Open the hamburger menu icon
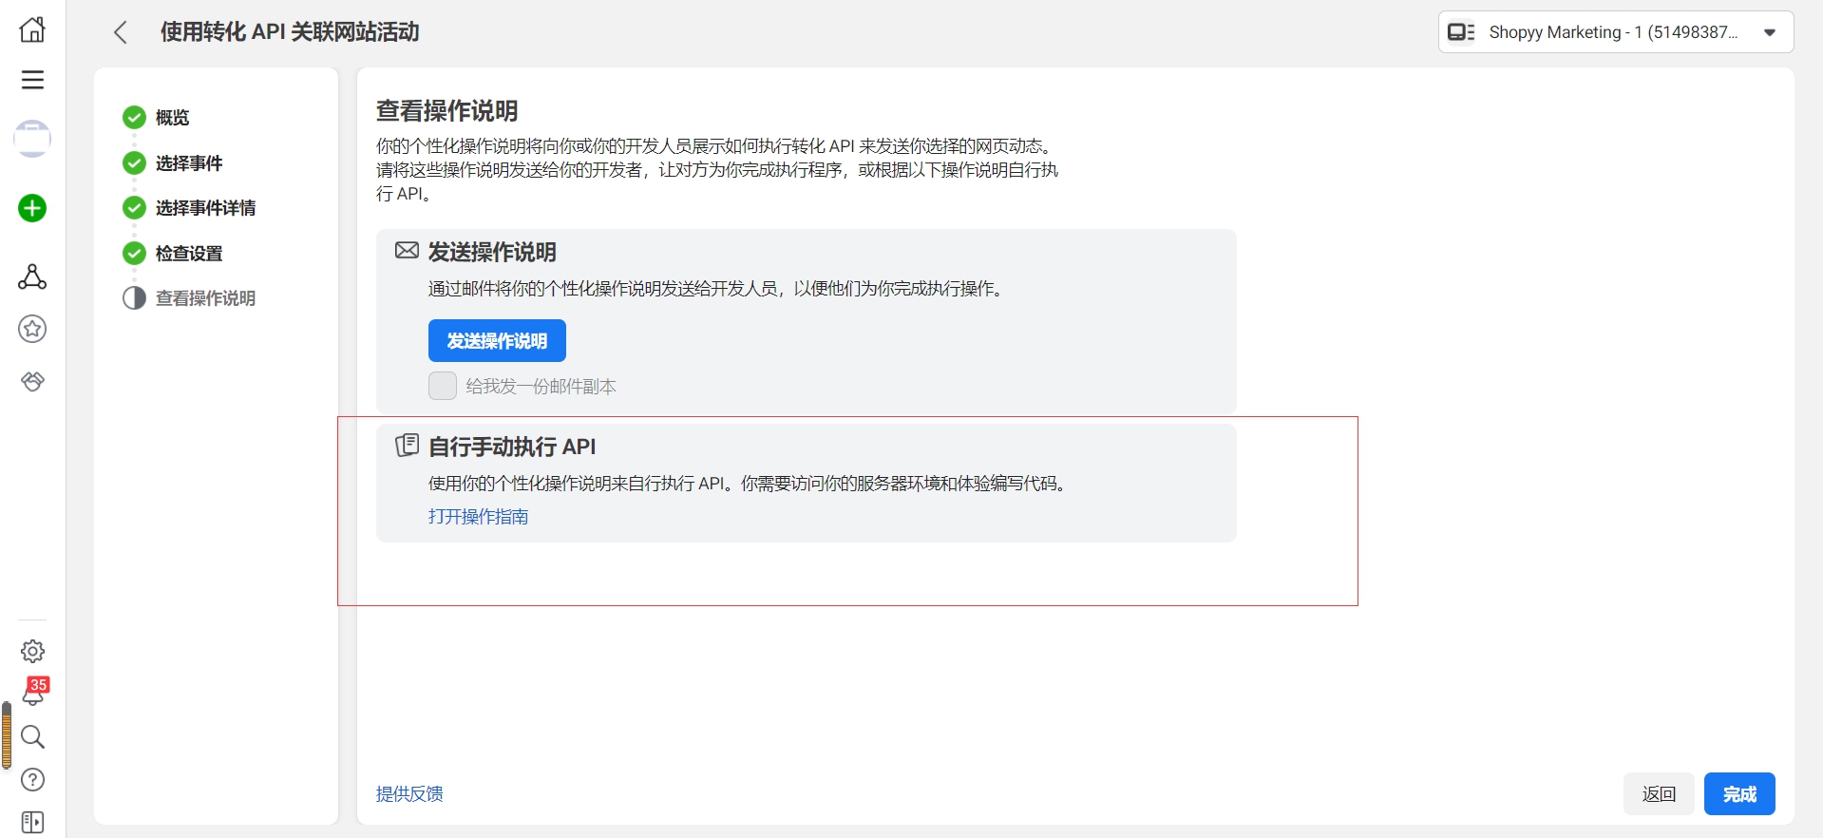The image size is (1823, 838). 32,80
